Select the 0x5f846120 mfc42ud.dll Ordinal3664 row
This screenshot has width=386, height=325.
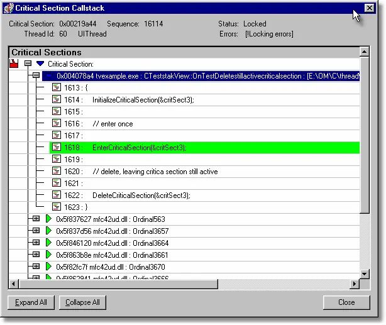(x=113, y=243)
